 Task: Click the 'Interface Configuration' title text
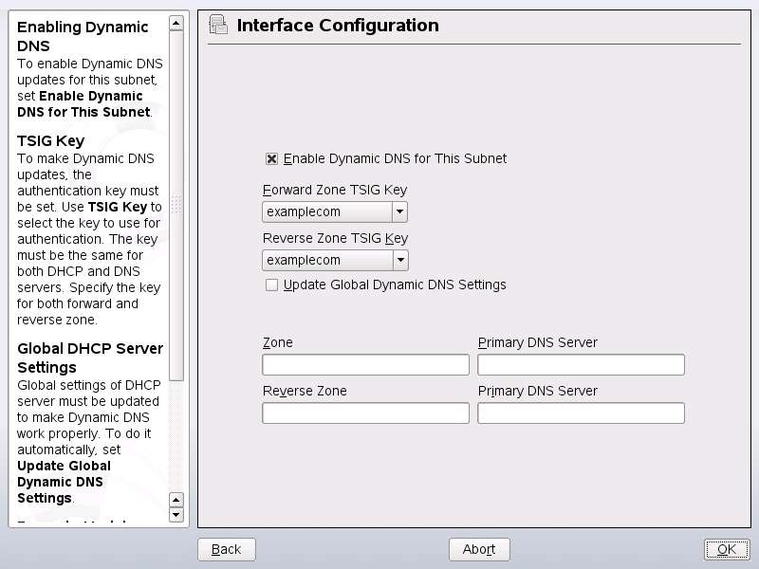click(x=338, y=26)
